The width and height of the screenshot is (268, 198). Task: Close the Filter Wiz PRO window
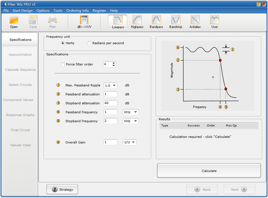click(x=264, y=4)
